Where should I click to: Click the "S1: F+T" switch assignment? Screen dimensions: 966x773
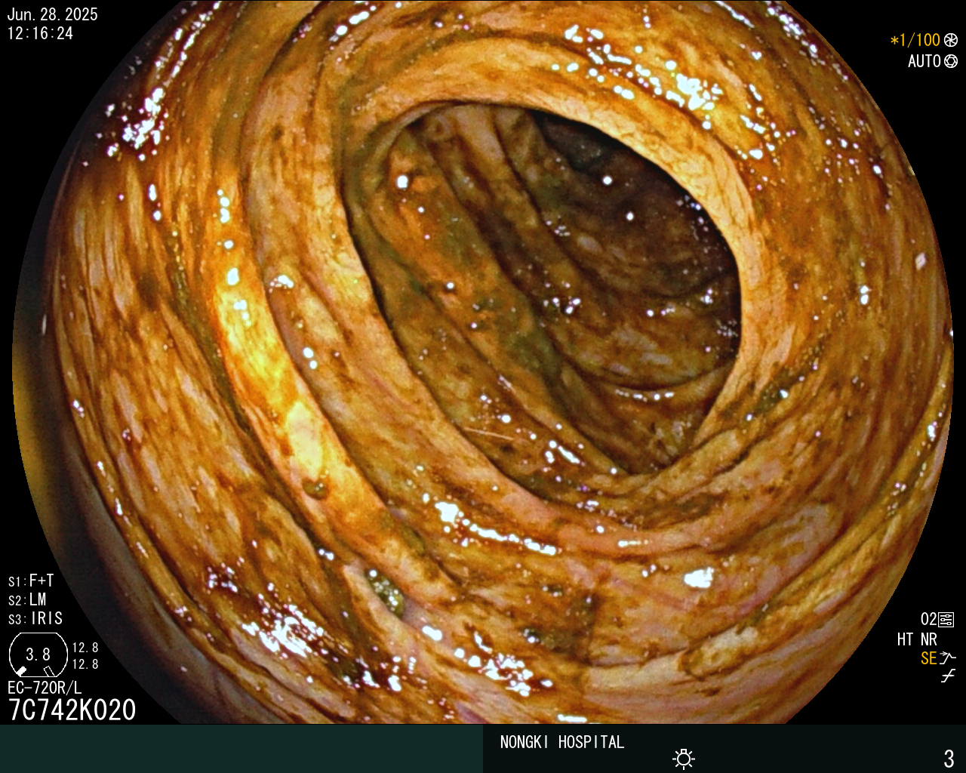[x=31, y=581]
